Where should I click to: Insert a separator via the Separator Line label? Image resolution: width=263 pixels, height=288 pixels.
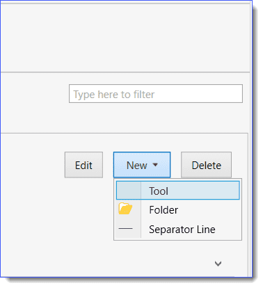click(x=182, y=230)
